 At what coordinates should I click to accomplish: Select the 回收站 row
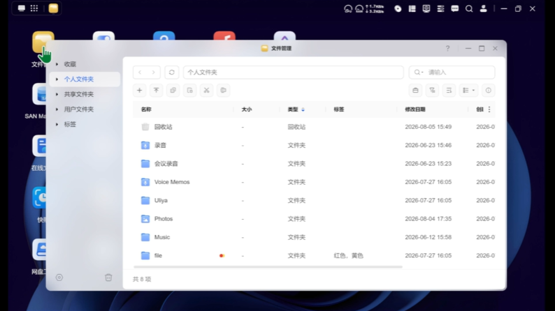click(314, 127)
